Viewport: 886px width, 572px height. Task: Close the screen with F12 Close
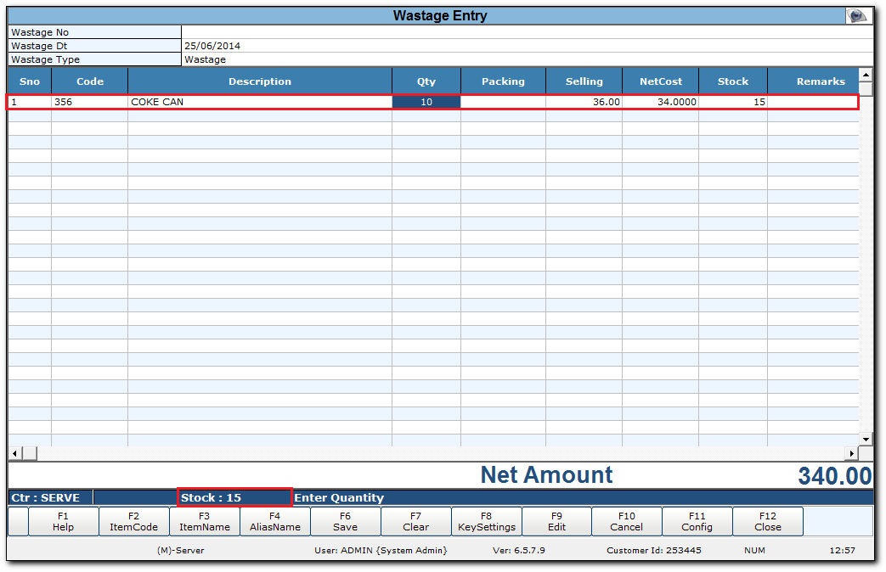tap(767, 521)
